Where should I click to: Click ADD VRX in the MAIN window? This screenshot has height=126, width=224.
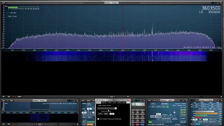point(183,110)
